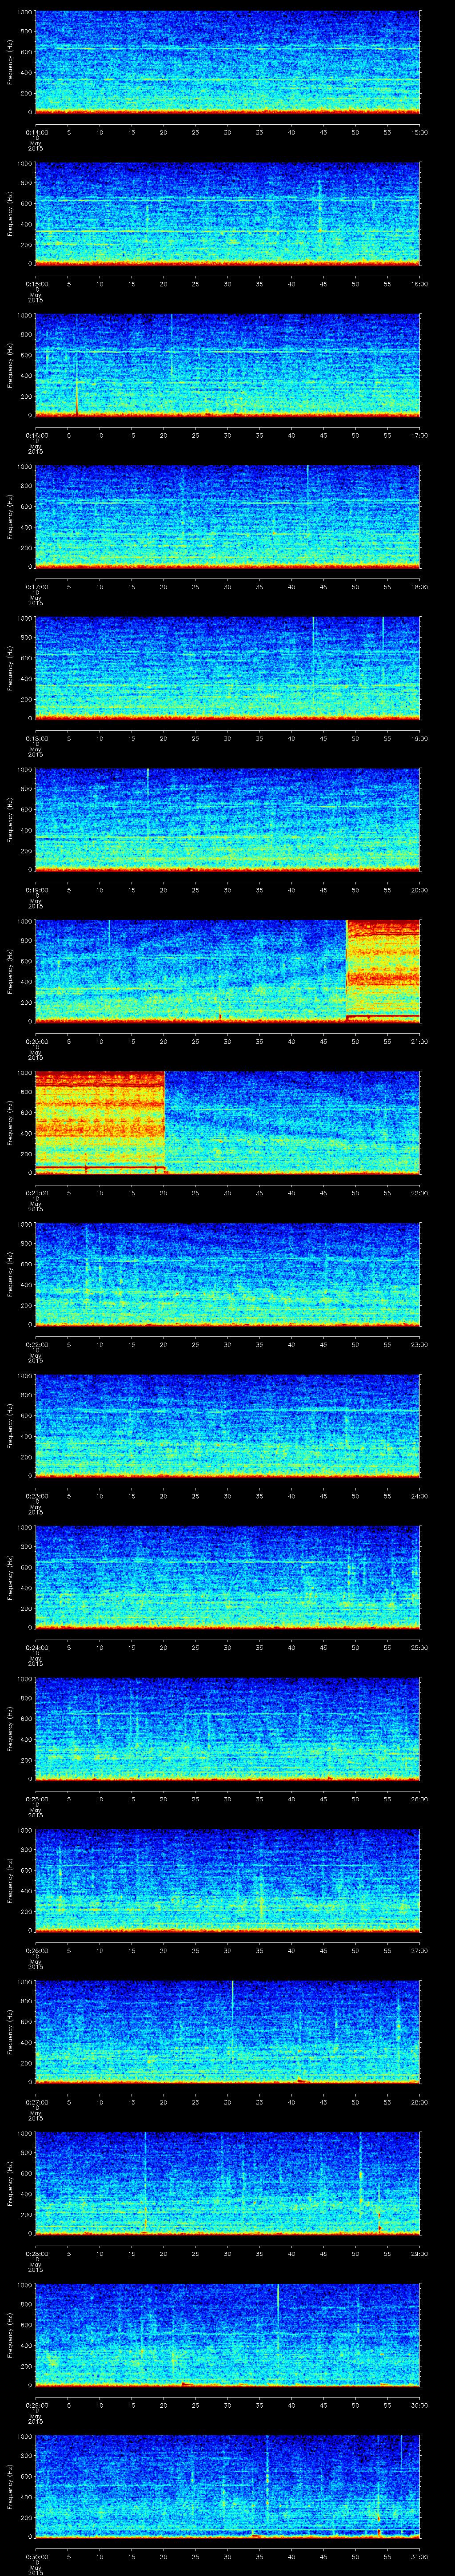Click the '0:29:00' time axis label

(37, 2405)
